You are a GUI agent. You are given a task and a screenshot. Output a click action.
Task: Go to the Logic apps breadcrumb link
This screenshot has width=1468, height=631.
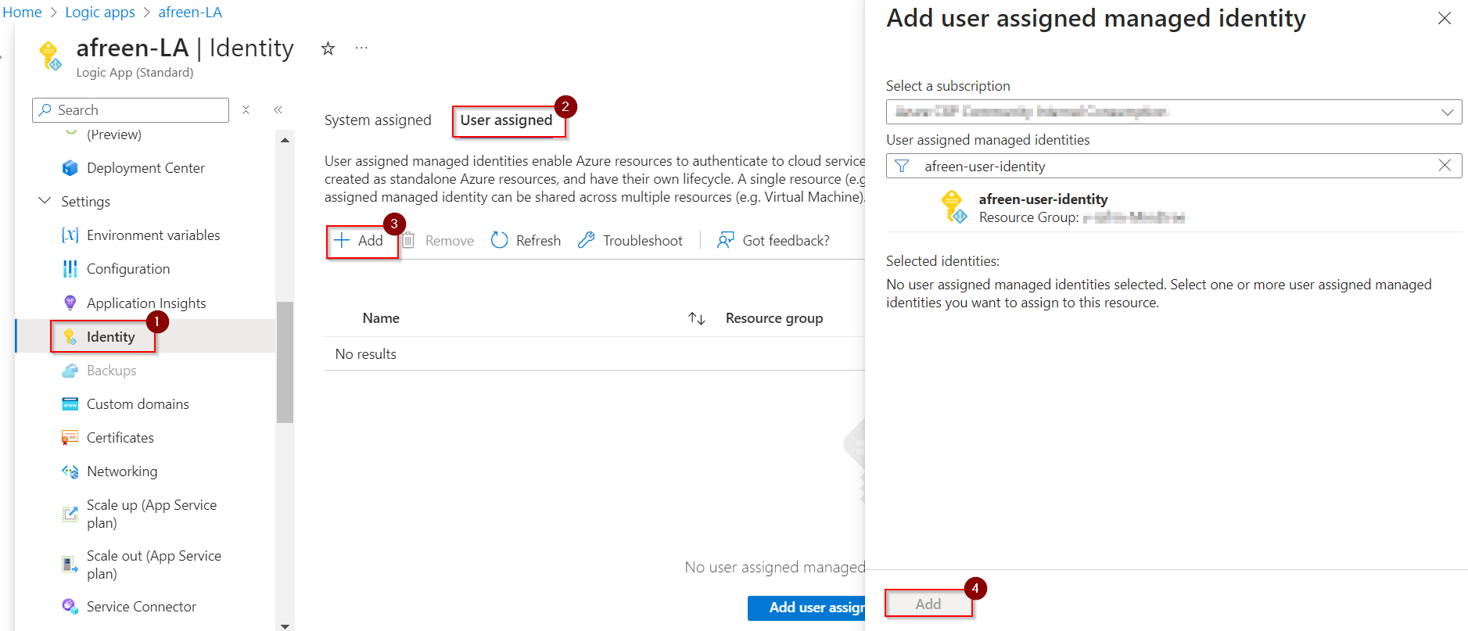[100, 13]
